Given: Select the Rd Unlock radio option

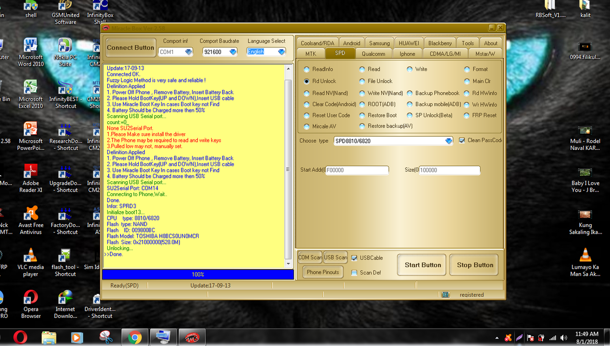Looking at the screenshot, I should coord(320,81).
